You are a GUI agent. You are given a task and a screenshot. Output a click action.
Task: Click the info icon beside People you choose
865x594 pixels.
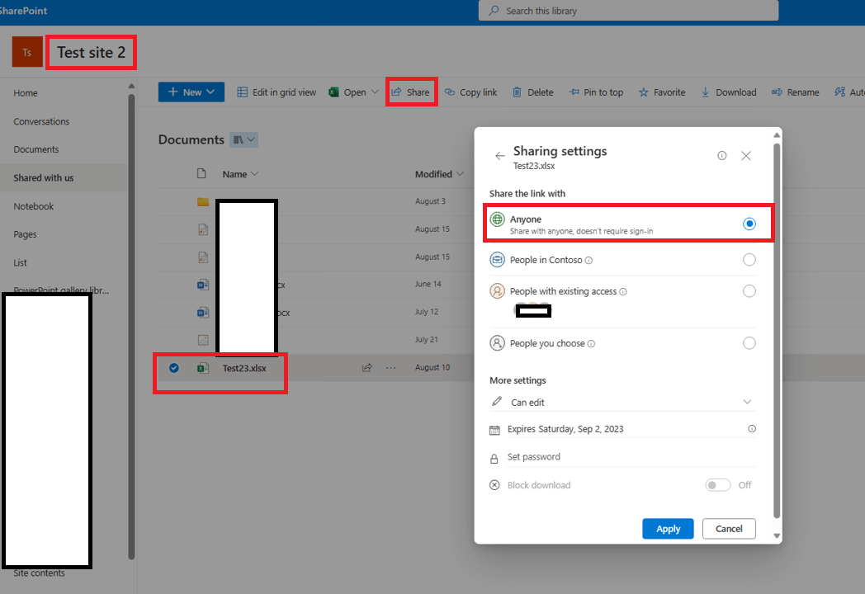pos(591,343)
